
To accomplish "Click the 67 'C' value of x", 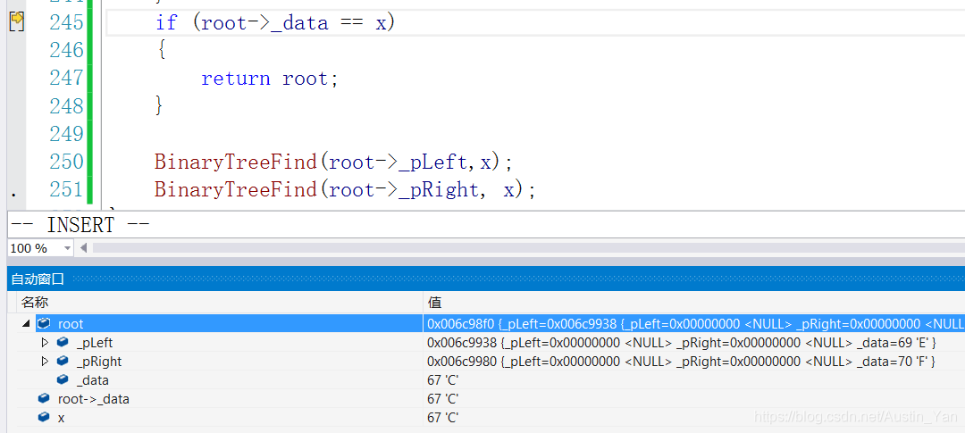I will [443, 417].
